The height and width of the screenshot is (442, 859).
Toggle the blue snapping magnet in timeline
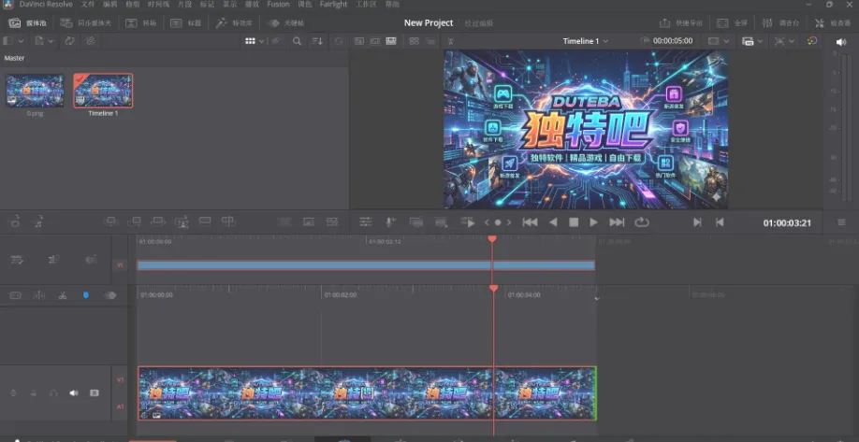pyautogui.click(x=86, y=295)
